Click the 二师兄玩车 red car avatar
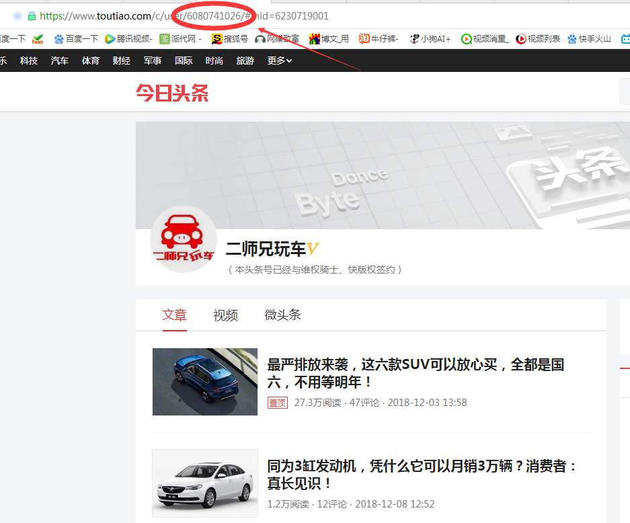 click(184, 239)
